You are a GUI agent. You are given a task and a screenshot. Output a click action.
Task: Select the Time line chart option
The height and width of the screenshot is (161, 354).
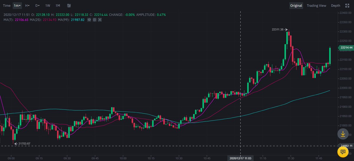[x=6, y=5]
